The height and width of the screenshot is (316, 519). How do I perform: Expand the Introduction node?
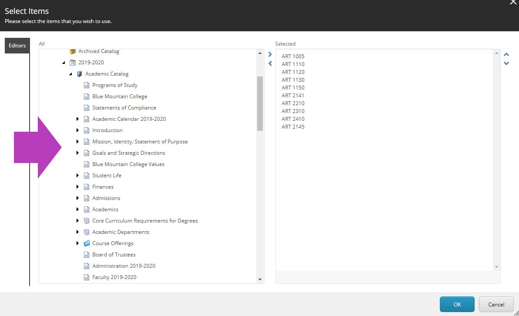[77, 130]
